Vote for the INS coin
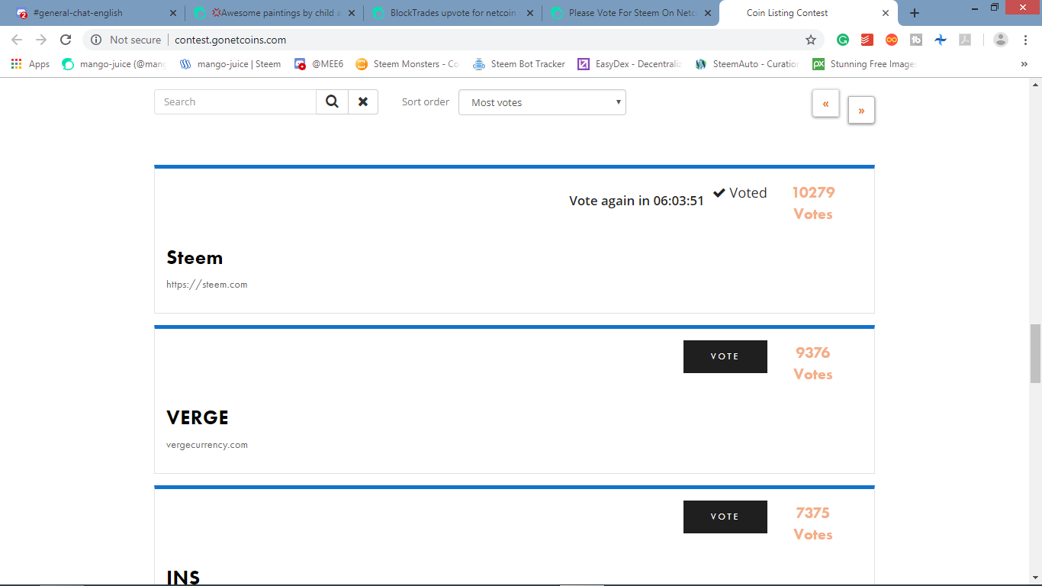This screenshot has height=586, width=1042. point(725,517)
